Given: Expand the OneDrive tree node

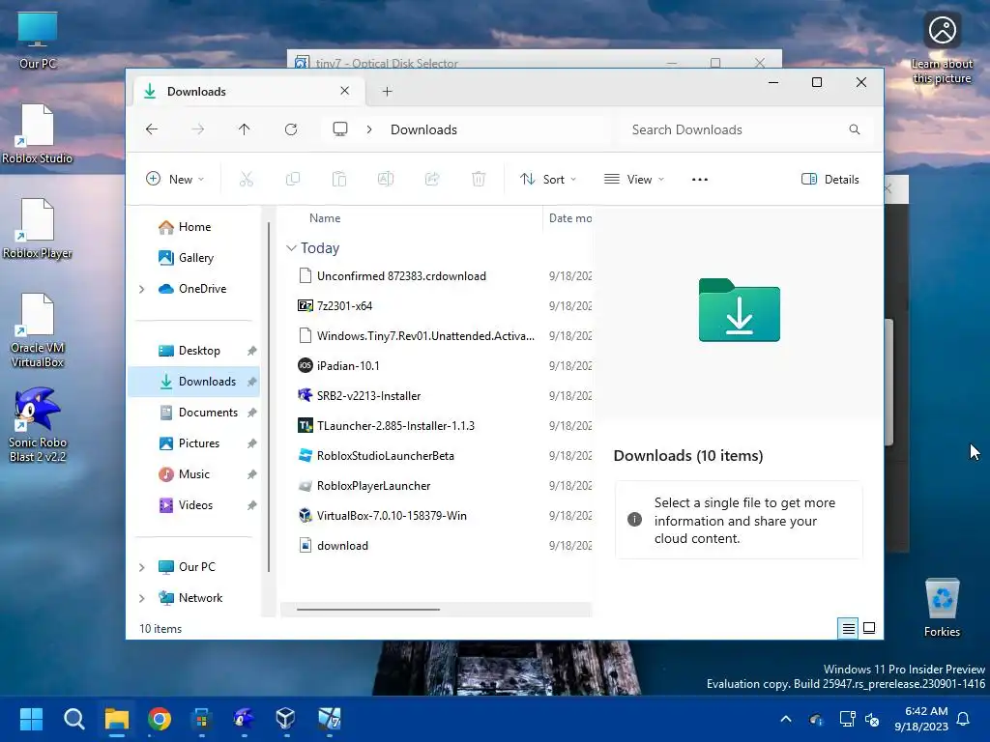Looking at the screenshot, I should pos(142,289).
